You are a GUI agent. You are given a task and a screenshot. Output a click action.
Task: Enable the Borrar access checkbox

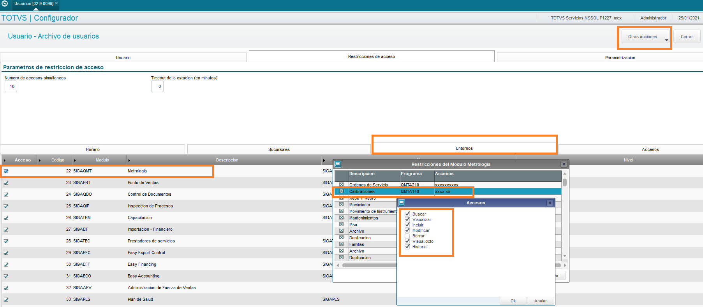click(x=407, y=236)
